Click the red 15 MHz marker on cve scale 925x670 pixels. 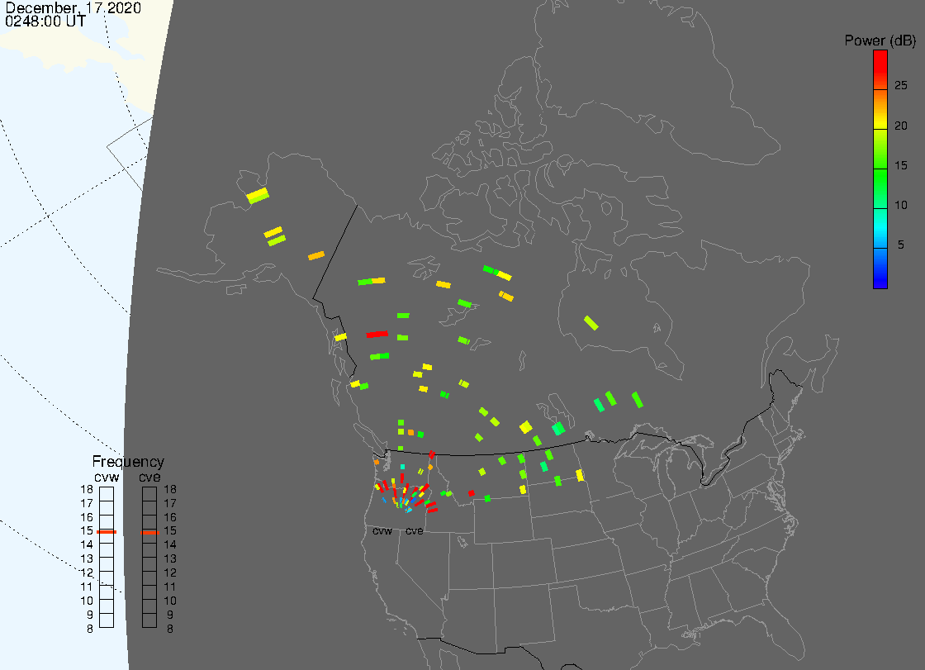click(x=149, y=532)
